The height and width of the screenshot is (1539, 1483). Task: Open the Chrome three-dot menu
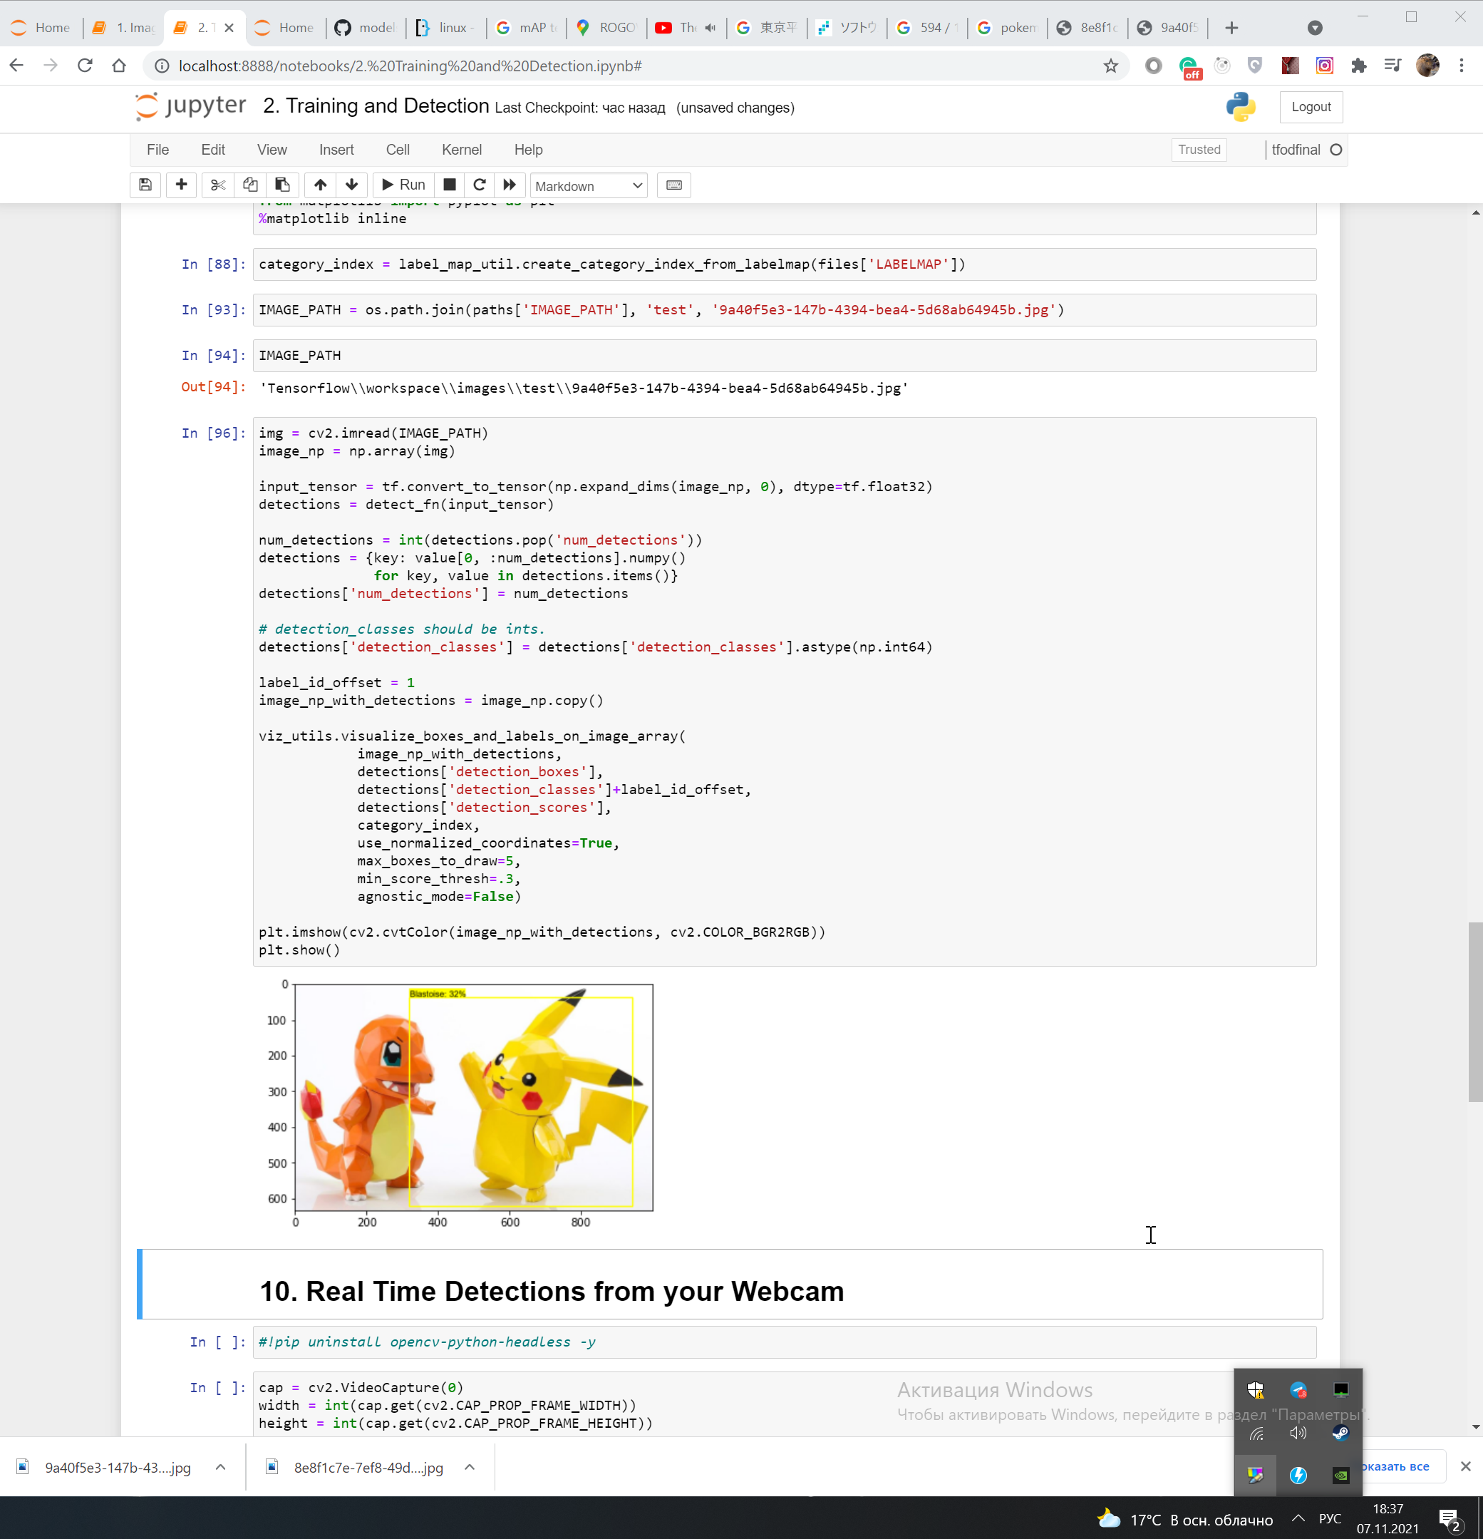[x=1461, y=66]
